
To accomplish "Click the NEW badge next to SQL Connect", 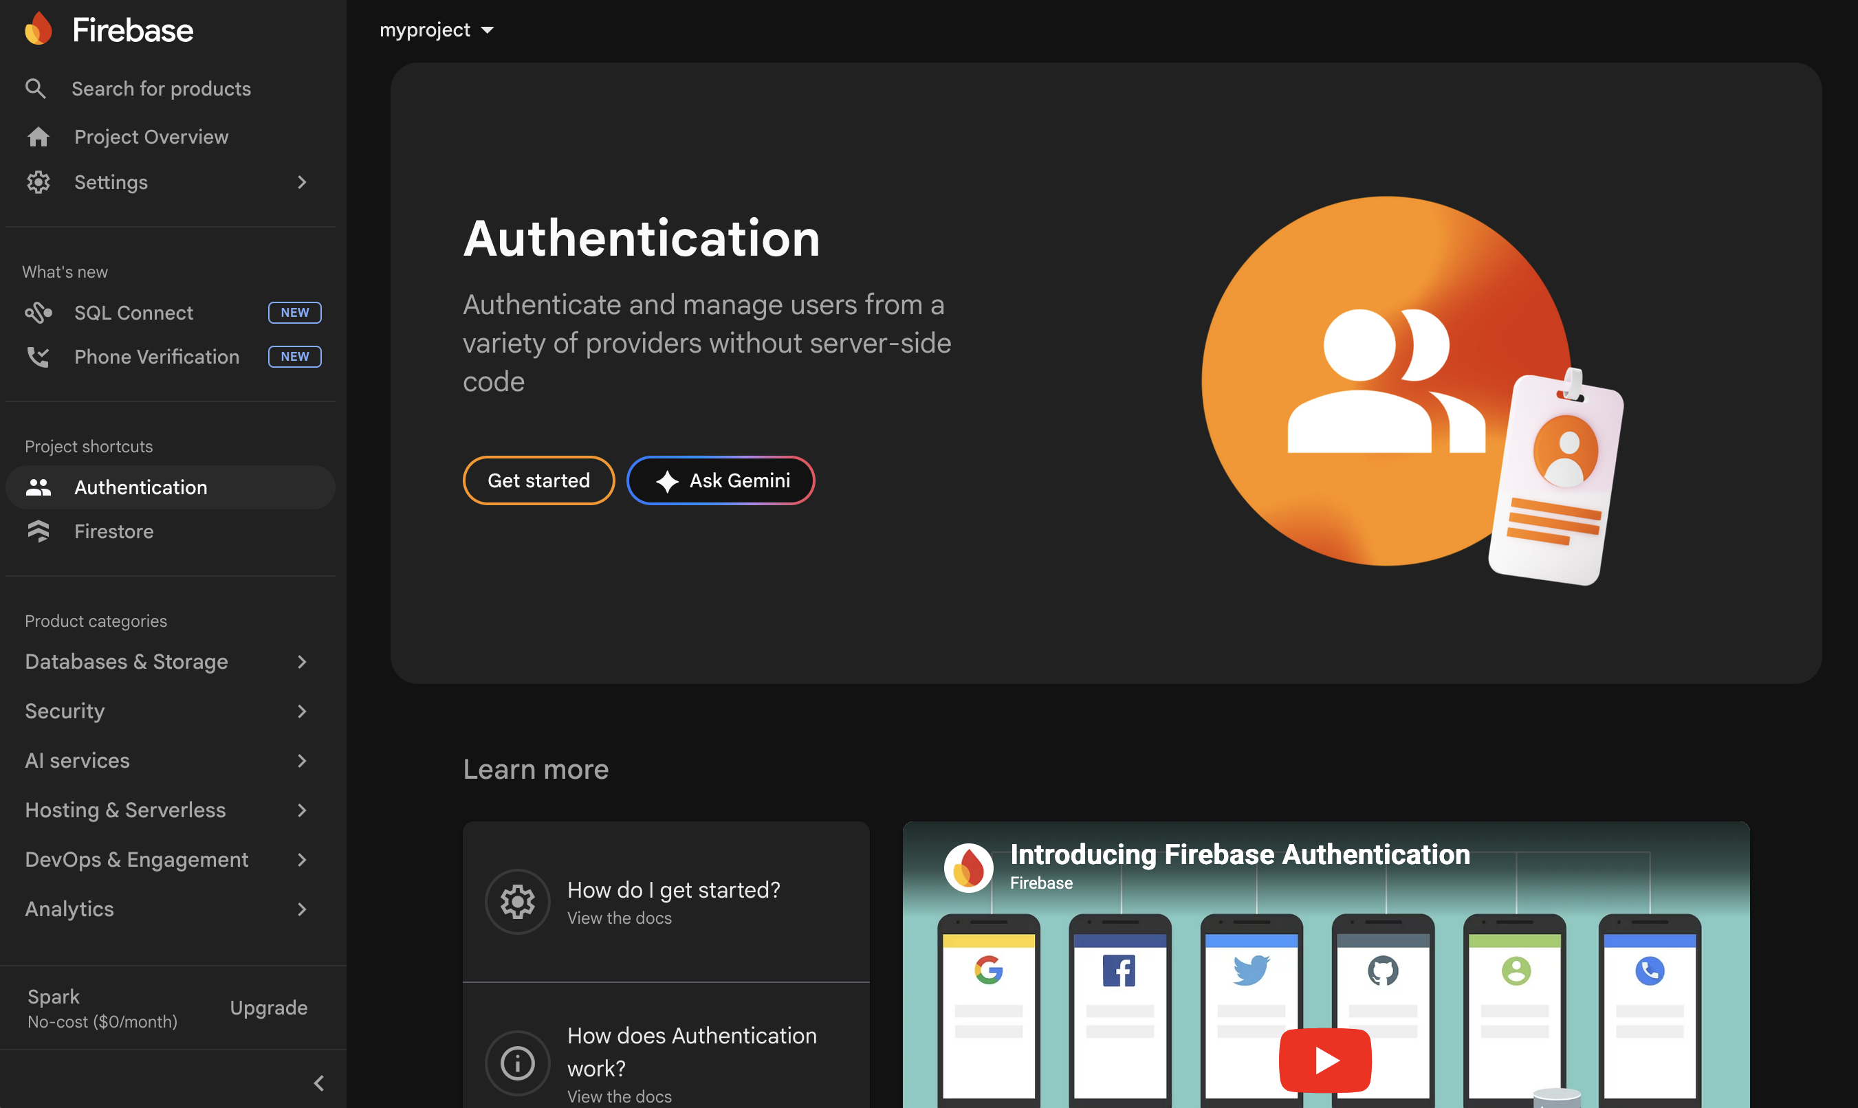I will coord(295,312).
